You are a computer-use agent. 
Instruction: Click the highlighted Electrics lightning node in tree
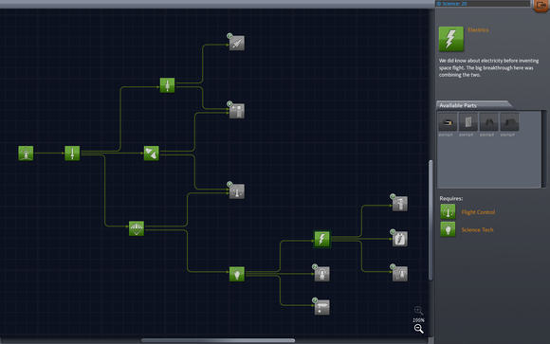coord(321,239)
